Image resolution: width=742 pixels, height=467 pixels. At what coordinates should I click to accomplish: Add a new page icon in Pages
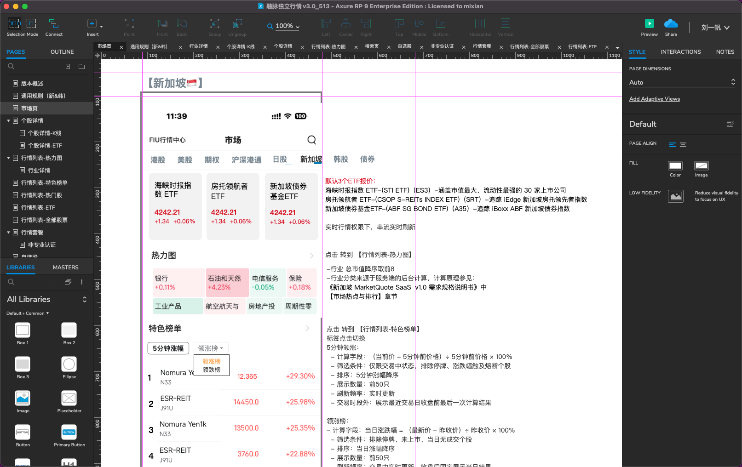click(68, 67)
